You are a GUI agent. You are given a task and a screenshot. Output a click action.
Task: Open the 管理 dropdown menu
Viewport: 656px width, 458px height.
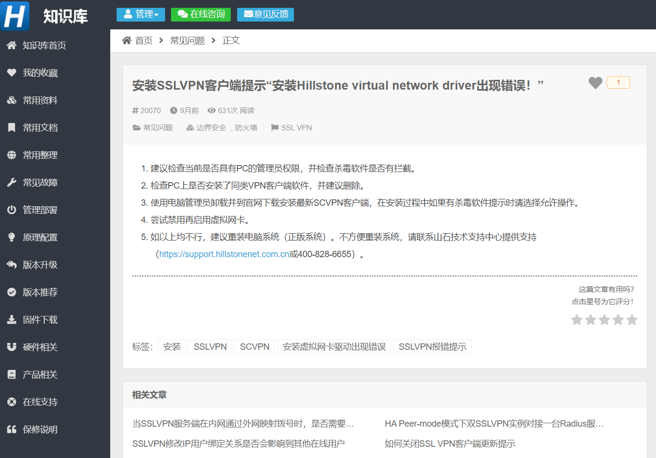coord(141,14)
